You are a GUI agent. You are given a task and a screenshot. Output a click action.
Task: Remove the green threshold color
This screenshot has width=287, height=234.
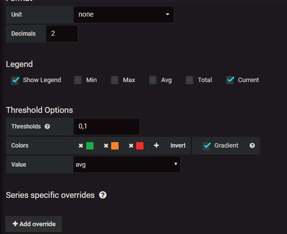(x=81, y=146)
